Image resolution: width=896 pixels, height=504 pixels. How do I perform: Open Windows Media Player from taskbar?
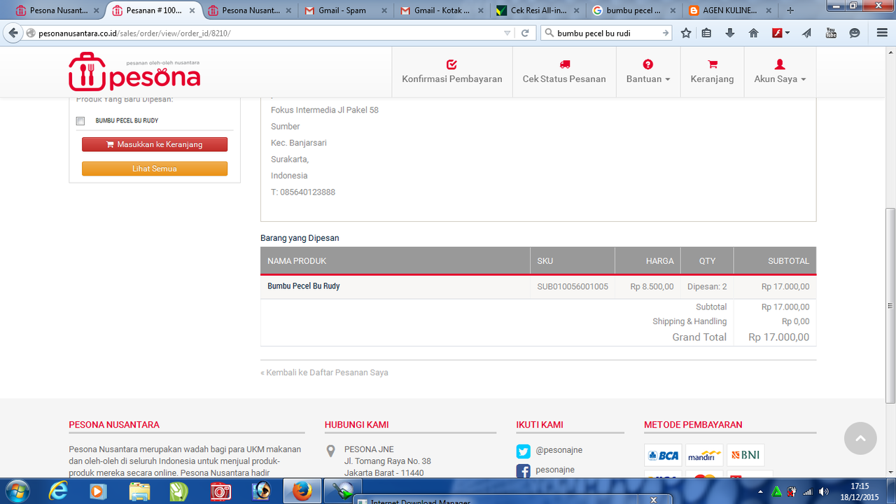tap(99, 491)
